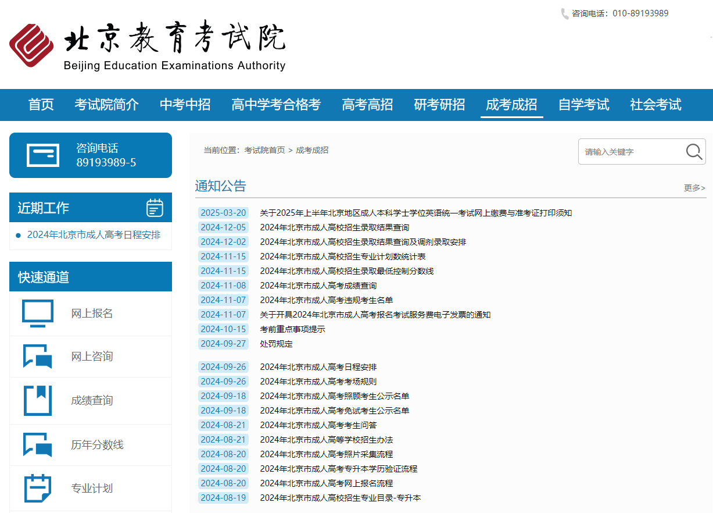Open 成绩查询 quick link text
713x513 pixels.
92,401
